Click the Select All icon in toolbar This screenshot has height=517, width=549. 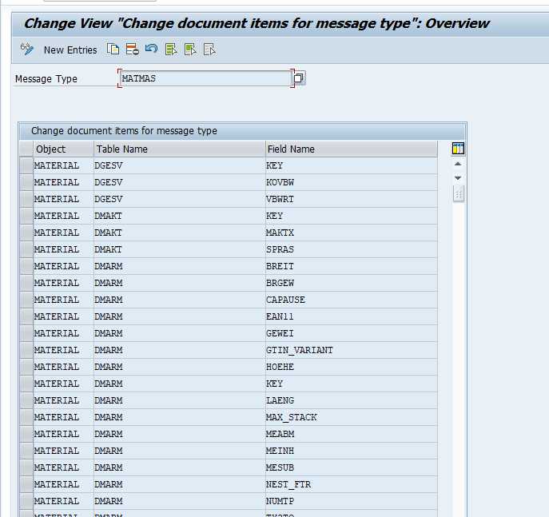point(171,50)
